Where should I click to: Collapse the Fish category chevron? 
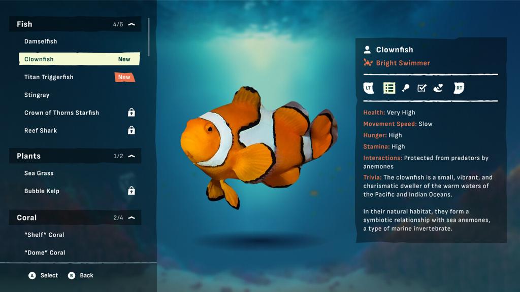coord(132,24)
